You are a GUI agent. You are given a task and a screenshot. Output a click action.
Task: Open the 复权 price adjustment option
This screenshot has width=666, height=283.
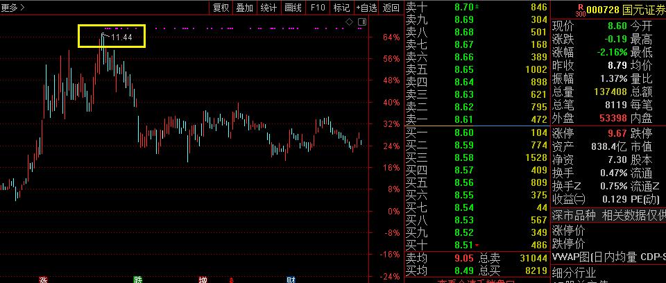(221, 7)
